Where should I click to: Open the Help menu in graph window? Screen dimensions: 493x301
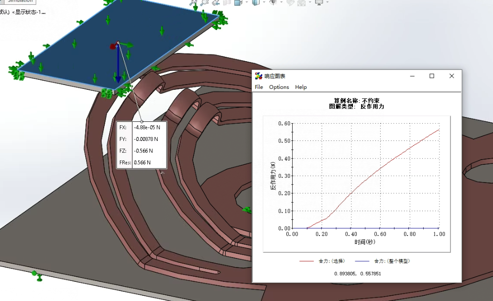tap(301, 87)
